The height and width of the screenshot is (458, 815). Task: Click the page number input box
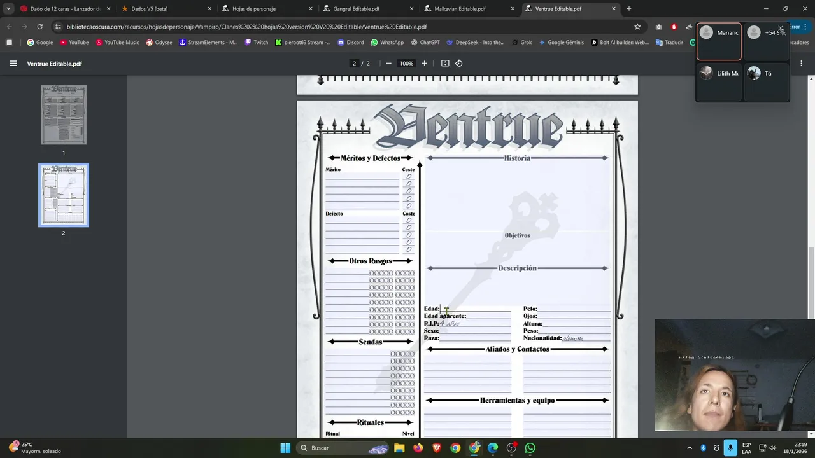[x=354, y=64]
